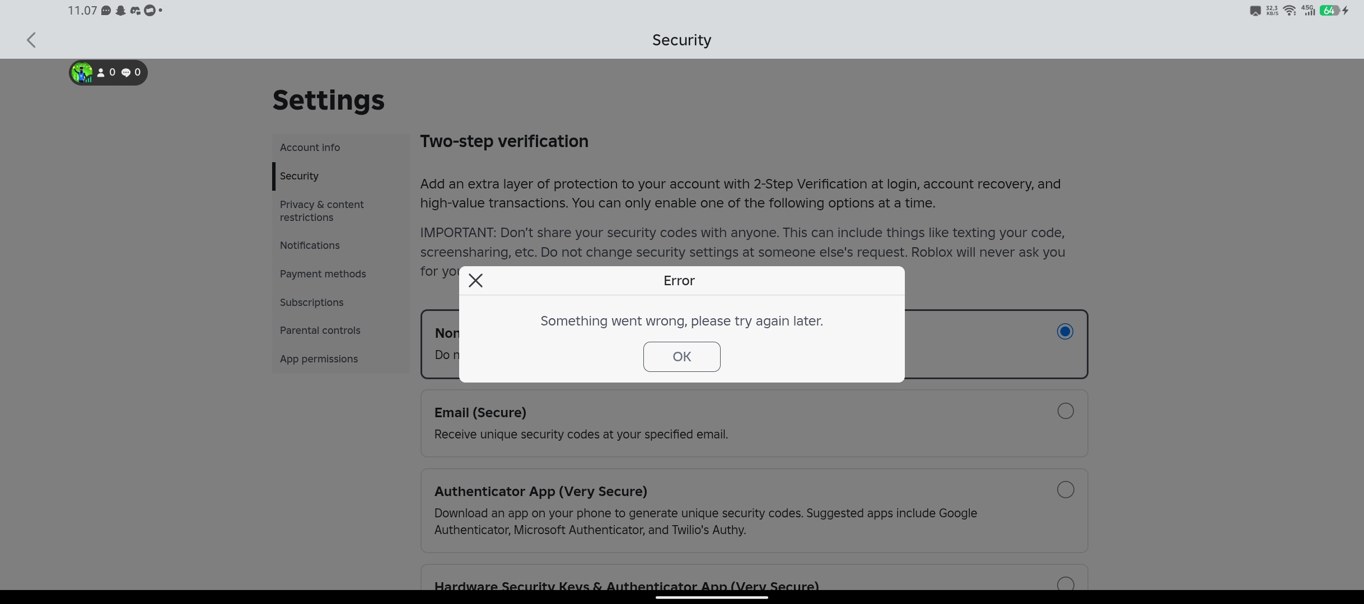Tap the back arrow in header
The width and height of the screenshot is (1364, 604).
[x=31, y=40]
